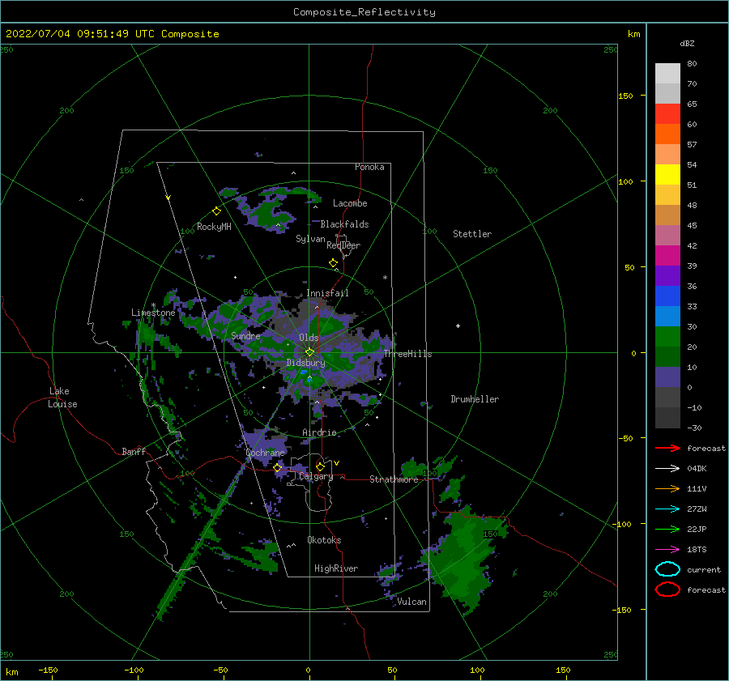The image size is (729, 681).
Task: Click the 30 dBZ light blue swatch
Action: point(667,316)
